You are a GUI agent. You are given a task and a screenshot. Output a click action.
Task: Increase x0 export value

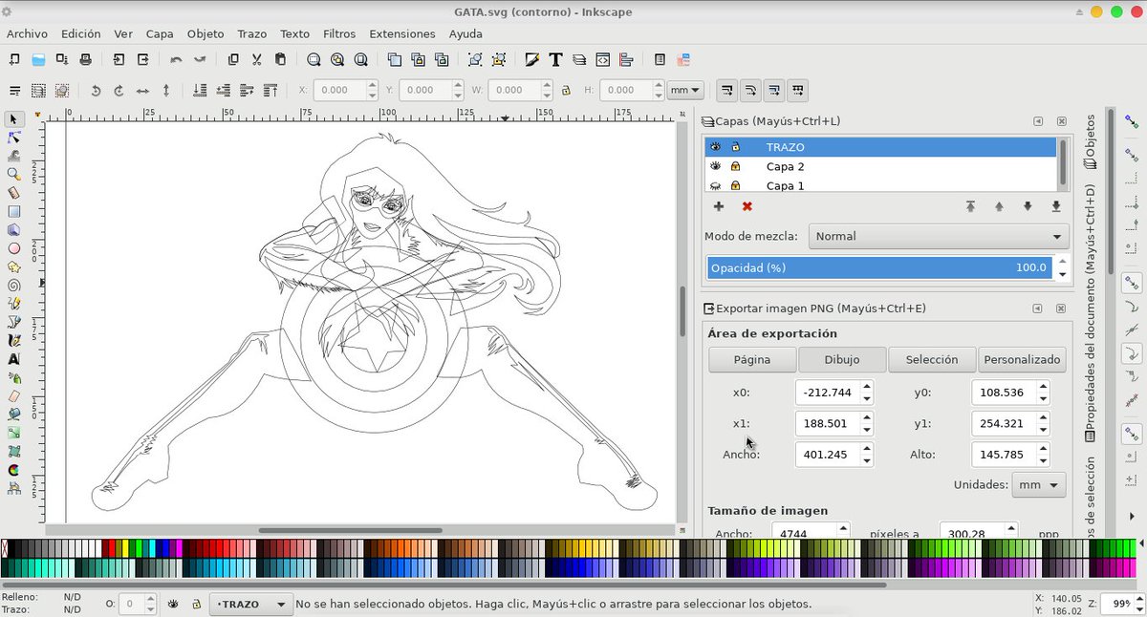click(x=866, y=387)
